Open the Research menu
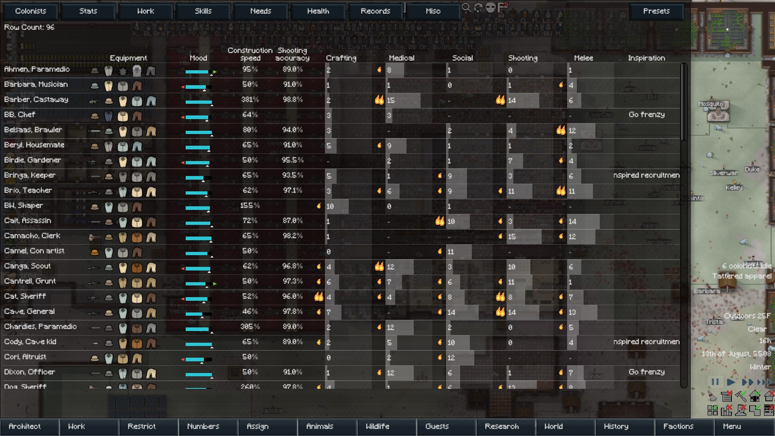The height and width of the screenshot is (436, 775). (506, 427)
